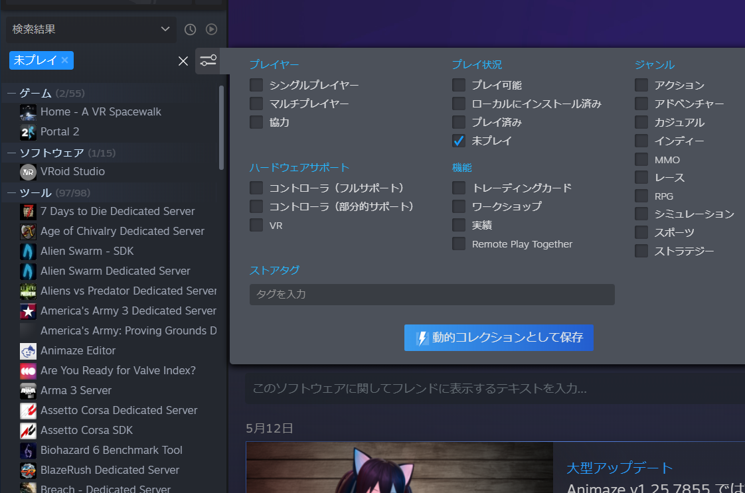
Task: Check the インディー genre
Action: [641, 141]
